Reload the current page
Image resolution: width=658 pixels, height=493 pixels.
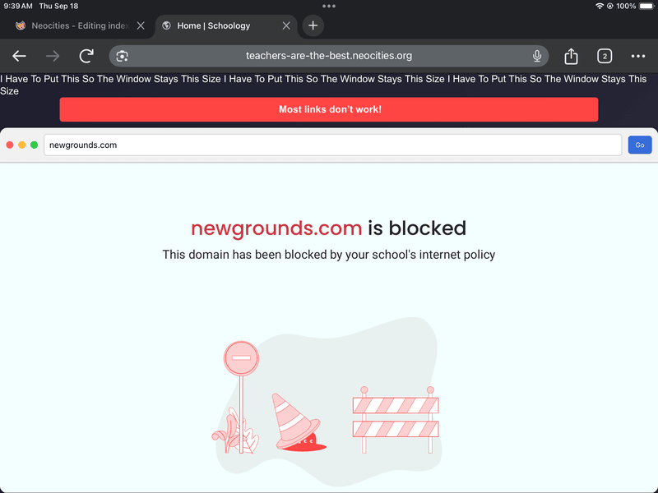[x=86, y=56]
